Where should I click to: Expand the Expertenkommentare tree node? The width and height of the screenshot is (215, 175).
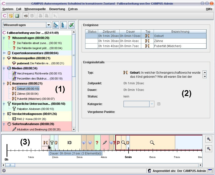[4, 53]
